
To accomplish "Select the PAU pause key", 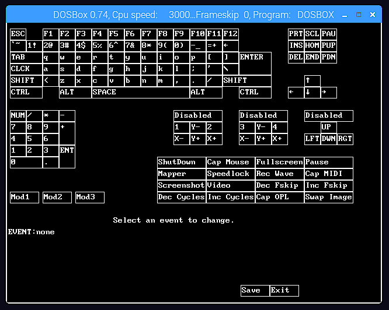I will tap(329, 34).
